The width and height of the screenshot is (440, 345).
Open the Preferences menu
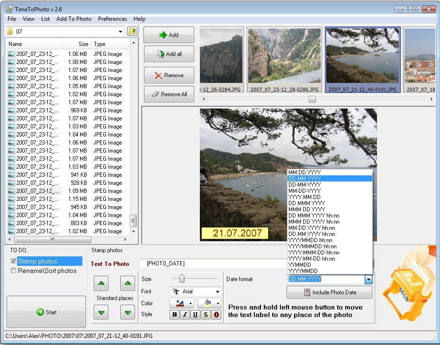[x=112, y=19]
